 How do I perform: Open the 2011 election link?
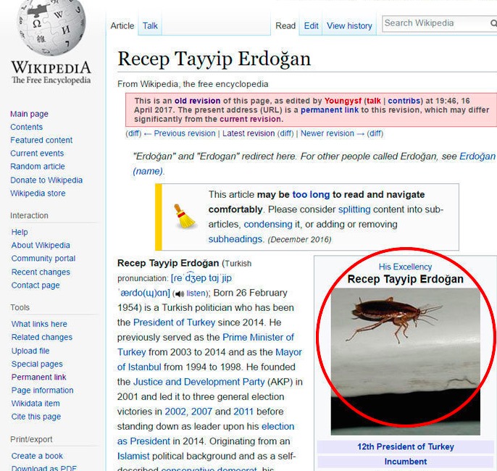click(243, 412)
